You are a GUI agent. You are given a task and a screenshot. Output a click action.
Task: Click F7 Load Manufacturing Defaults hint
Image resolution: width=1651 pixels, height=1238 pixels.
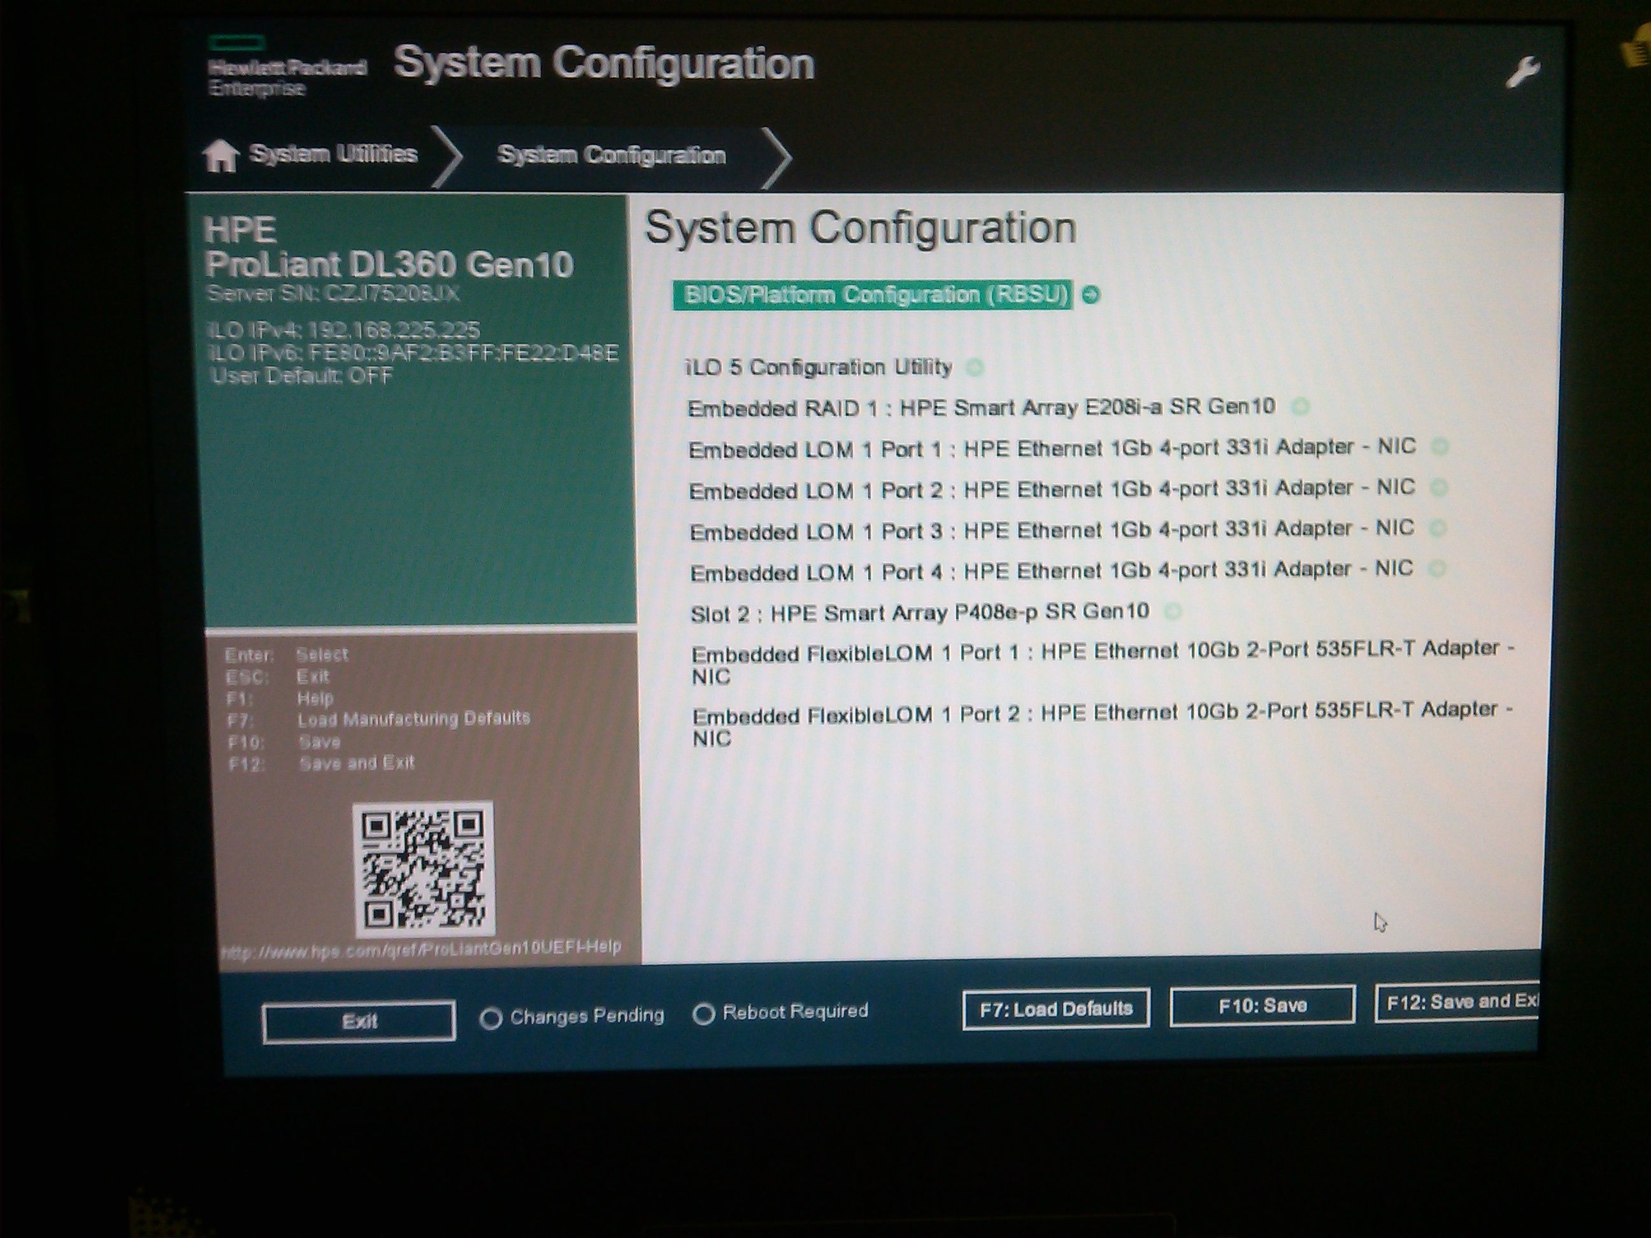[378, 720]
